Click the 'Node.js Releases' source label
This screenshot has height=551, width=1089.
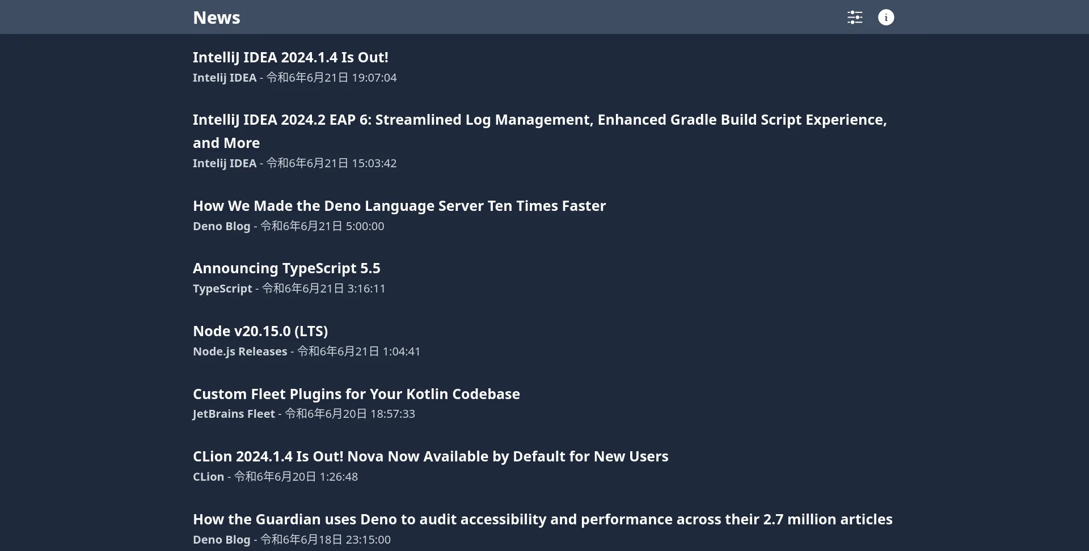pos(240,351)
